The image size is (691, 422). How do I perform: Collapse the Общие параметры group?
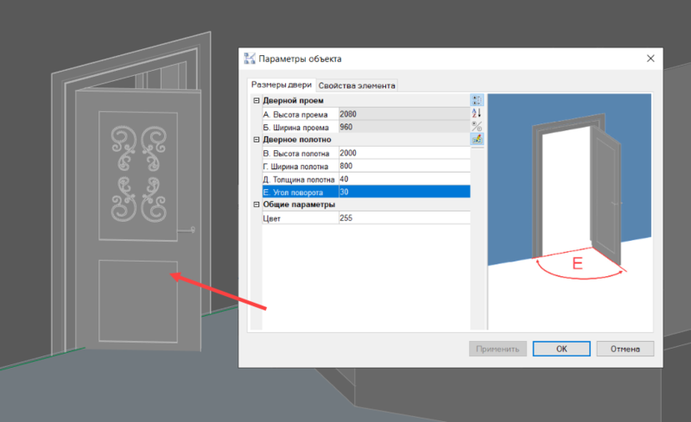point(257,205)
